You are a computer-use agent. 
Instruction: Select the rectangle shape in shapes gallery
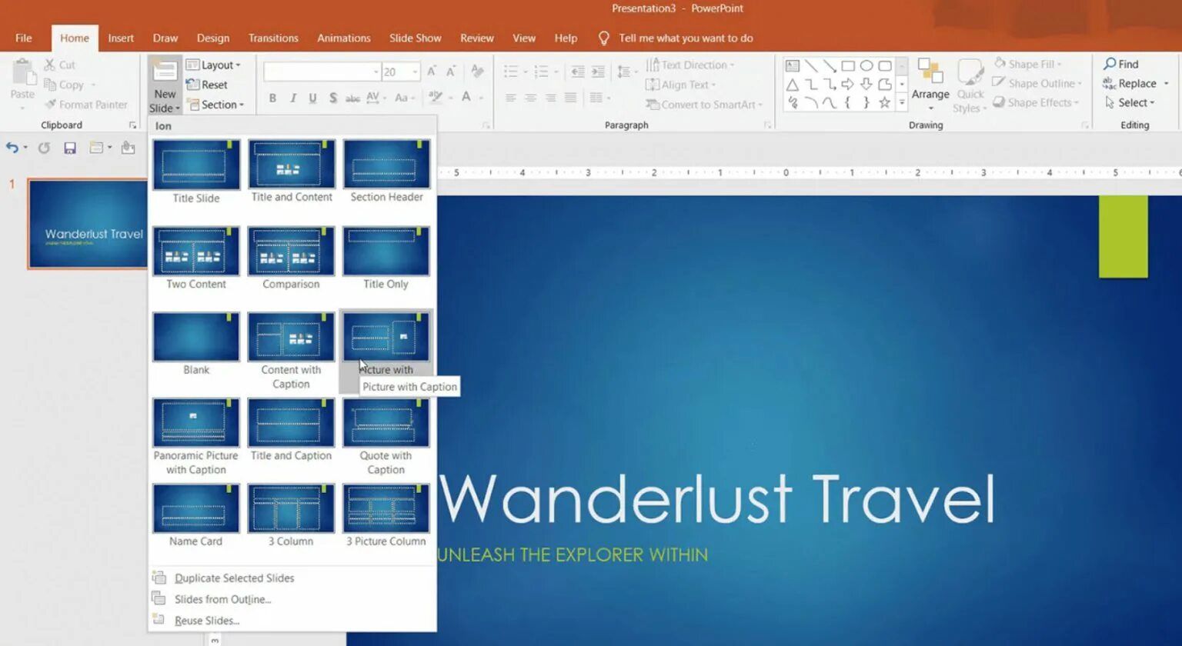848,66
